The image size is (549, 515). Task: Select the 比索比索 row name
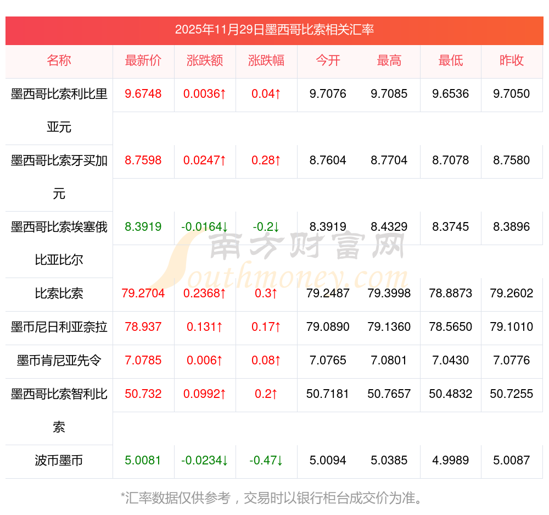click(59, 294)
